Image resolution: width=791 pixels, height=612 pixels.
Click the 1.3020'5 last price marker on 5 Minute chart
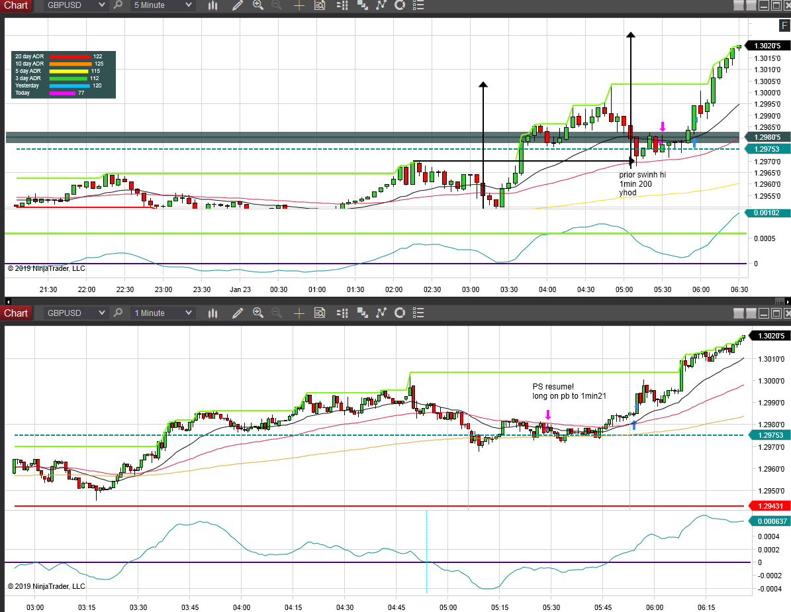click(767, 46)
